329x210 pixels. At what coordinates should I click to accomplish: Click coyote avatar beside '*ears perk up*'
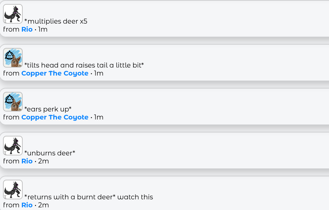(x=13, y=102)
